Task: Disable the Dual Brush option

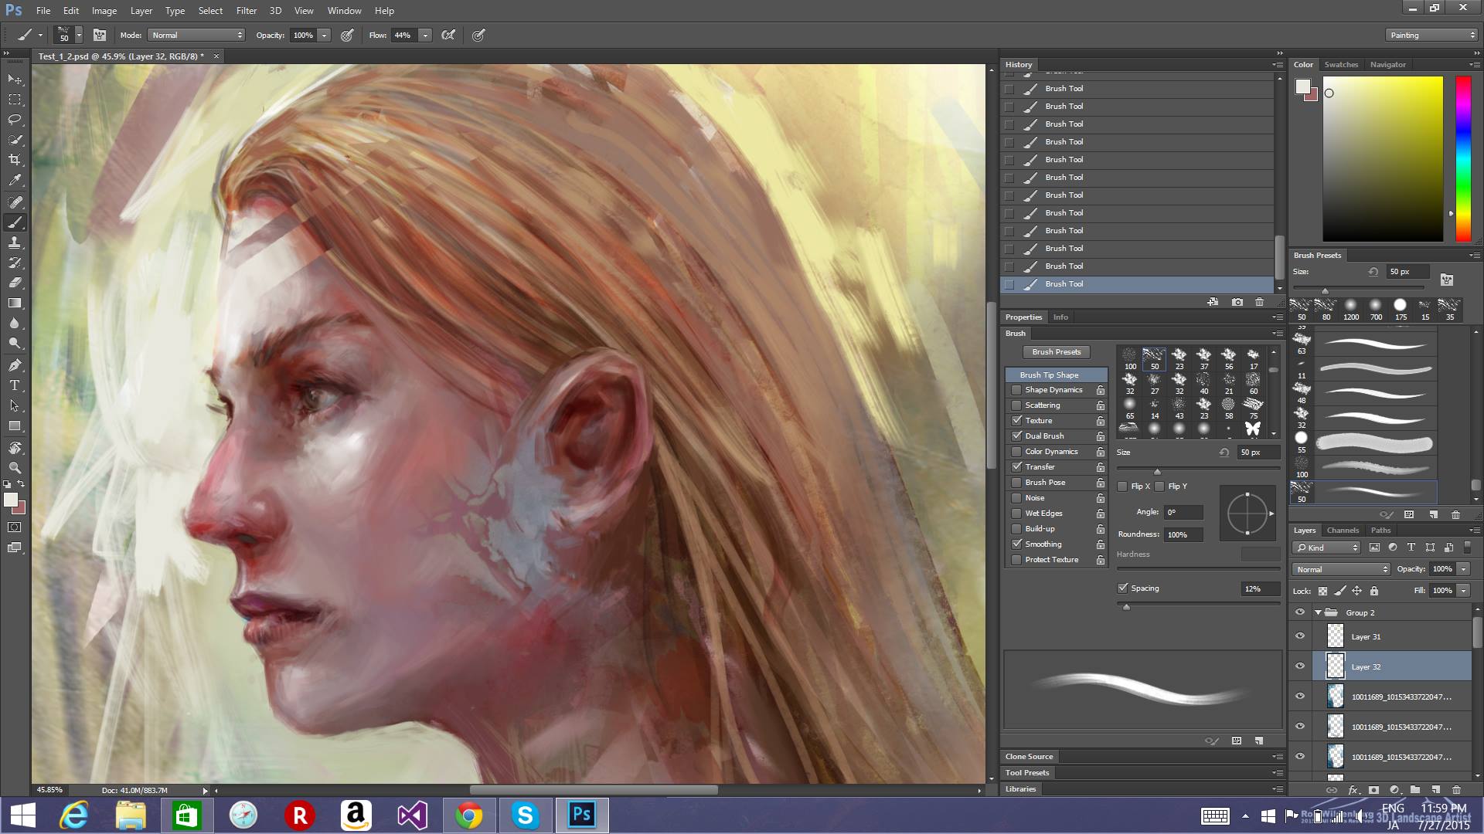Action: [1017, 436]
